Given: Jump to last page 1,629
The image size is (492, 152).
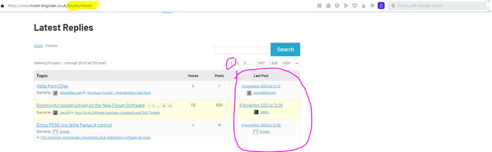Looking at the screenshot, I should tap(286, 63).
